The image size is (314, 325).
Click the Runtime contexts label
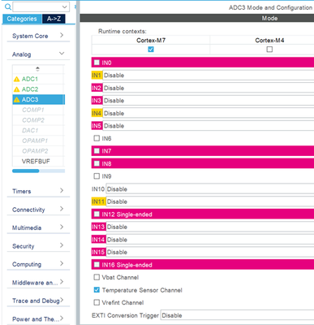(123, 32)
